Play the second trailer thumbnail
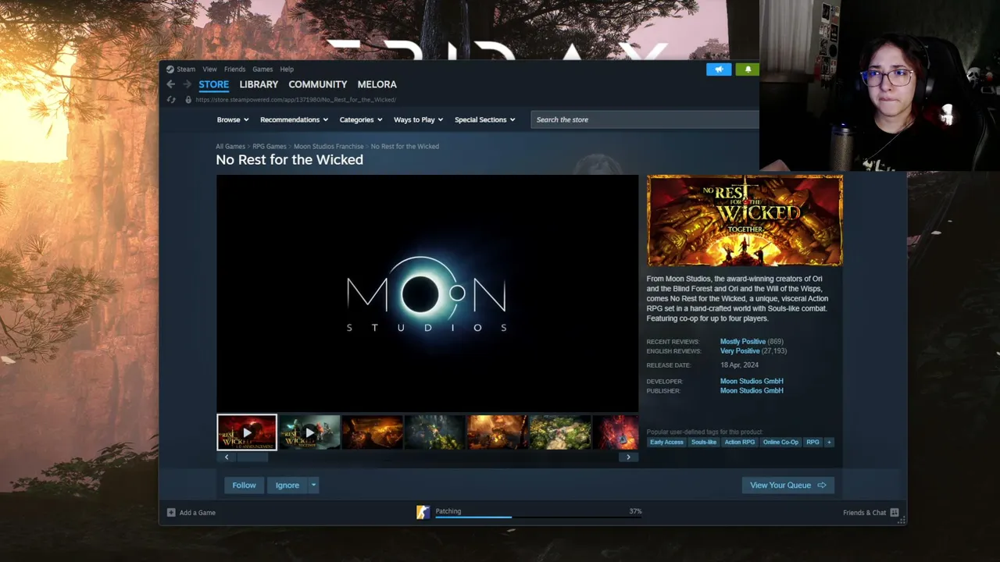The width and height of the screenshot is (1000, 562). pyautogui.click(x=309, y=432)
